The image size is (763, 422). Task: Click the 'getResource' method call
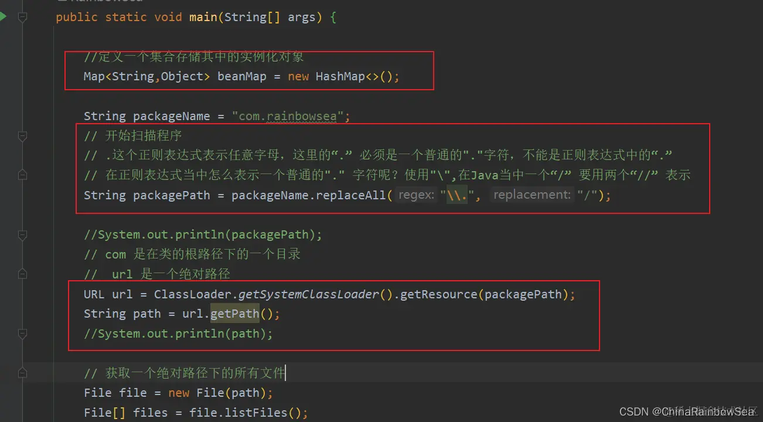439,294
